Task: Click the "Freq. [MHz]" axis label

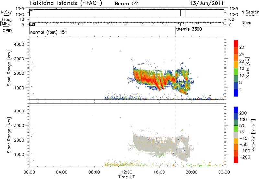Action: pyautogui.click(x=6, y=22)
